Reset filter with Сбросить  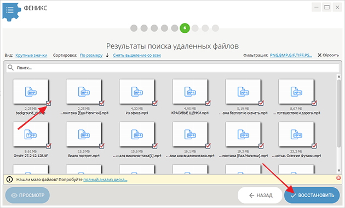pos(328,55)
